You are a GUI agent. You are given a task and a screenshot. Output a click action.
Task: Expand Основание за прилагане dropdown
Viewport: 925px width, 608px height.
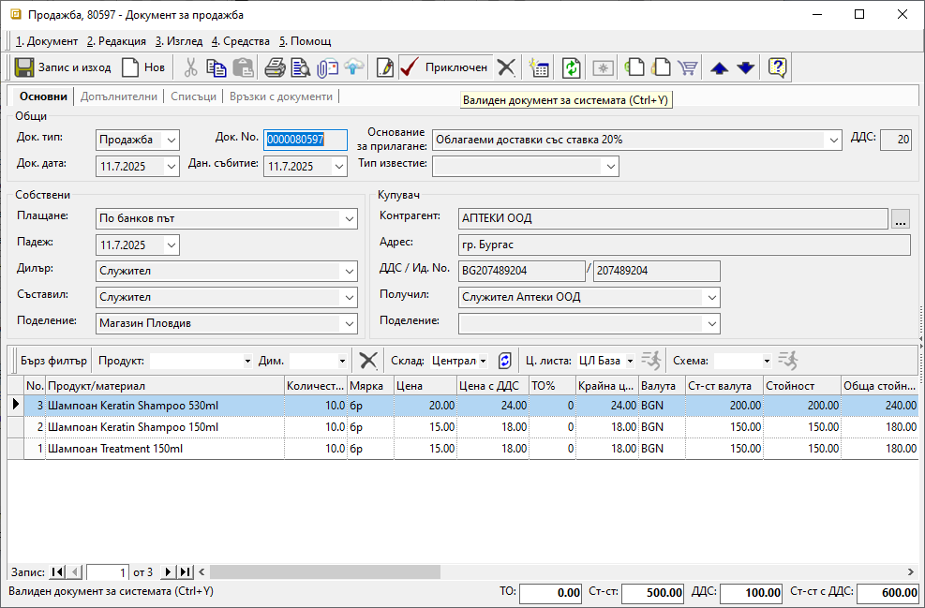(833, 141)
